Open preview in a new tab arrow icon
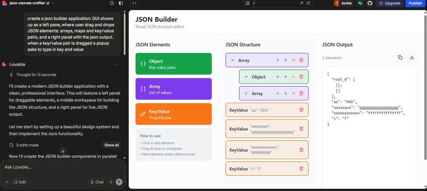Viewport: 427px width, 191px height. [x=301, y=3]
